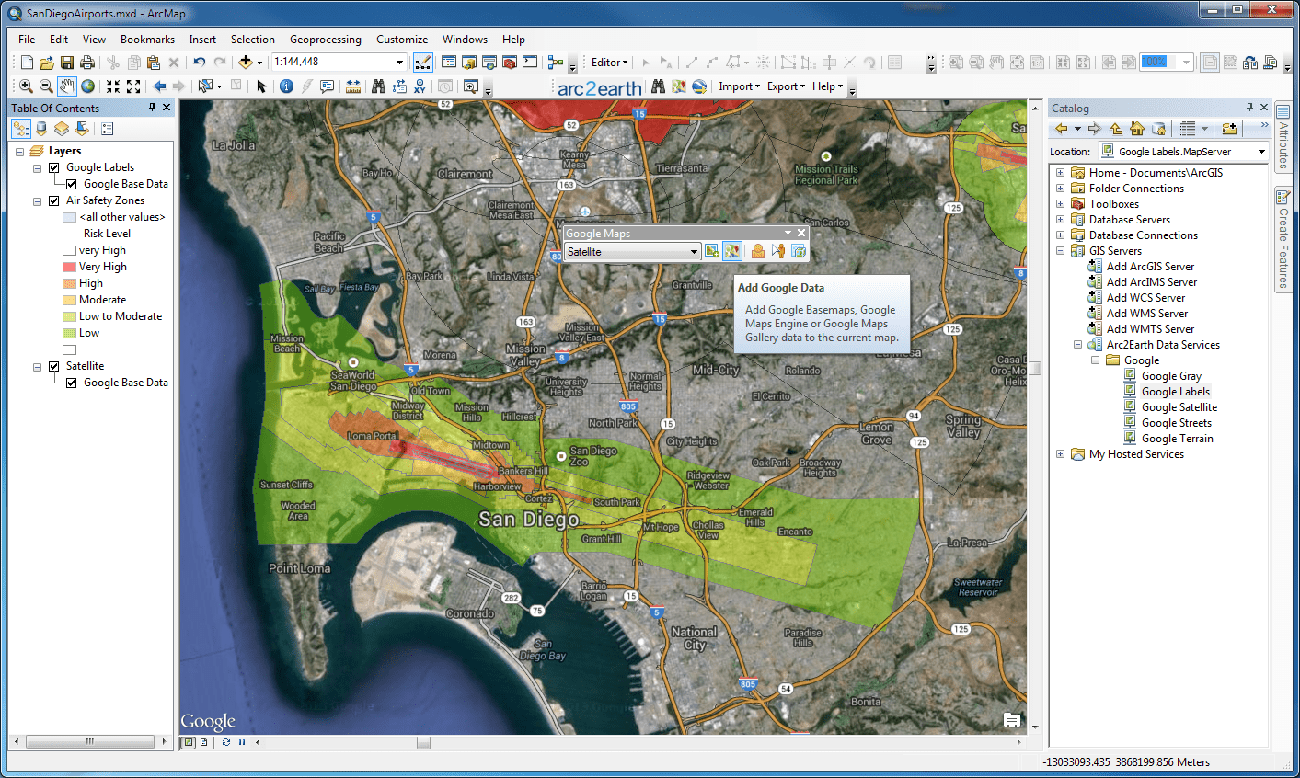Open Find binoculars on Tools toolbar
This screenshot has width=1300, height=778.
tap(378, 86)
